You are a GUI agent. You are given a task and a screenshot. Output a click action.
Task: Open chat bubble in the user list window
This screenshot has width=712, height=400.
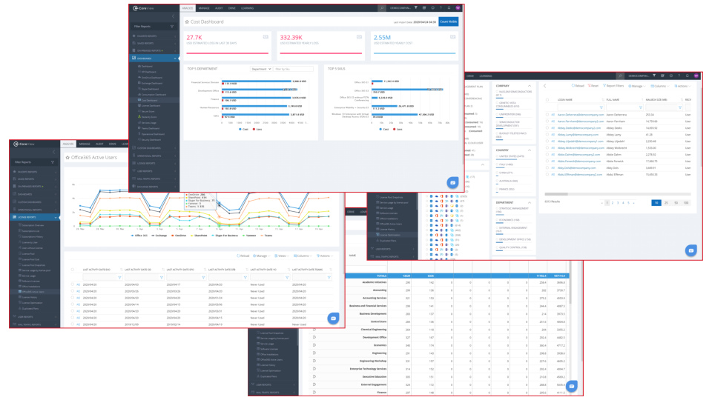[690, 250]
